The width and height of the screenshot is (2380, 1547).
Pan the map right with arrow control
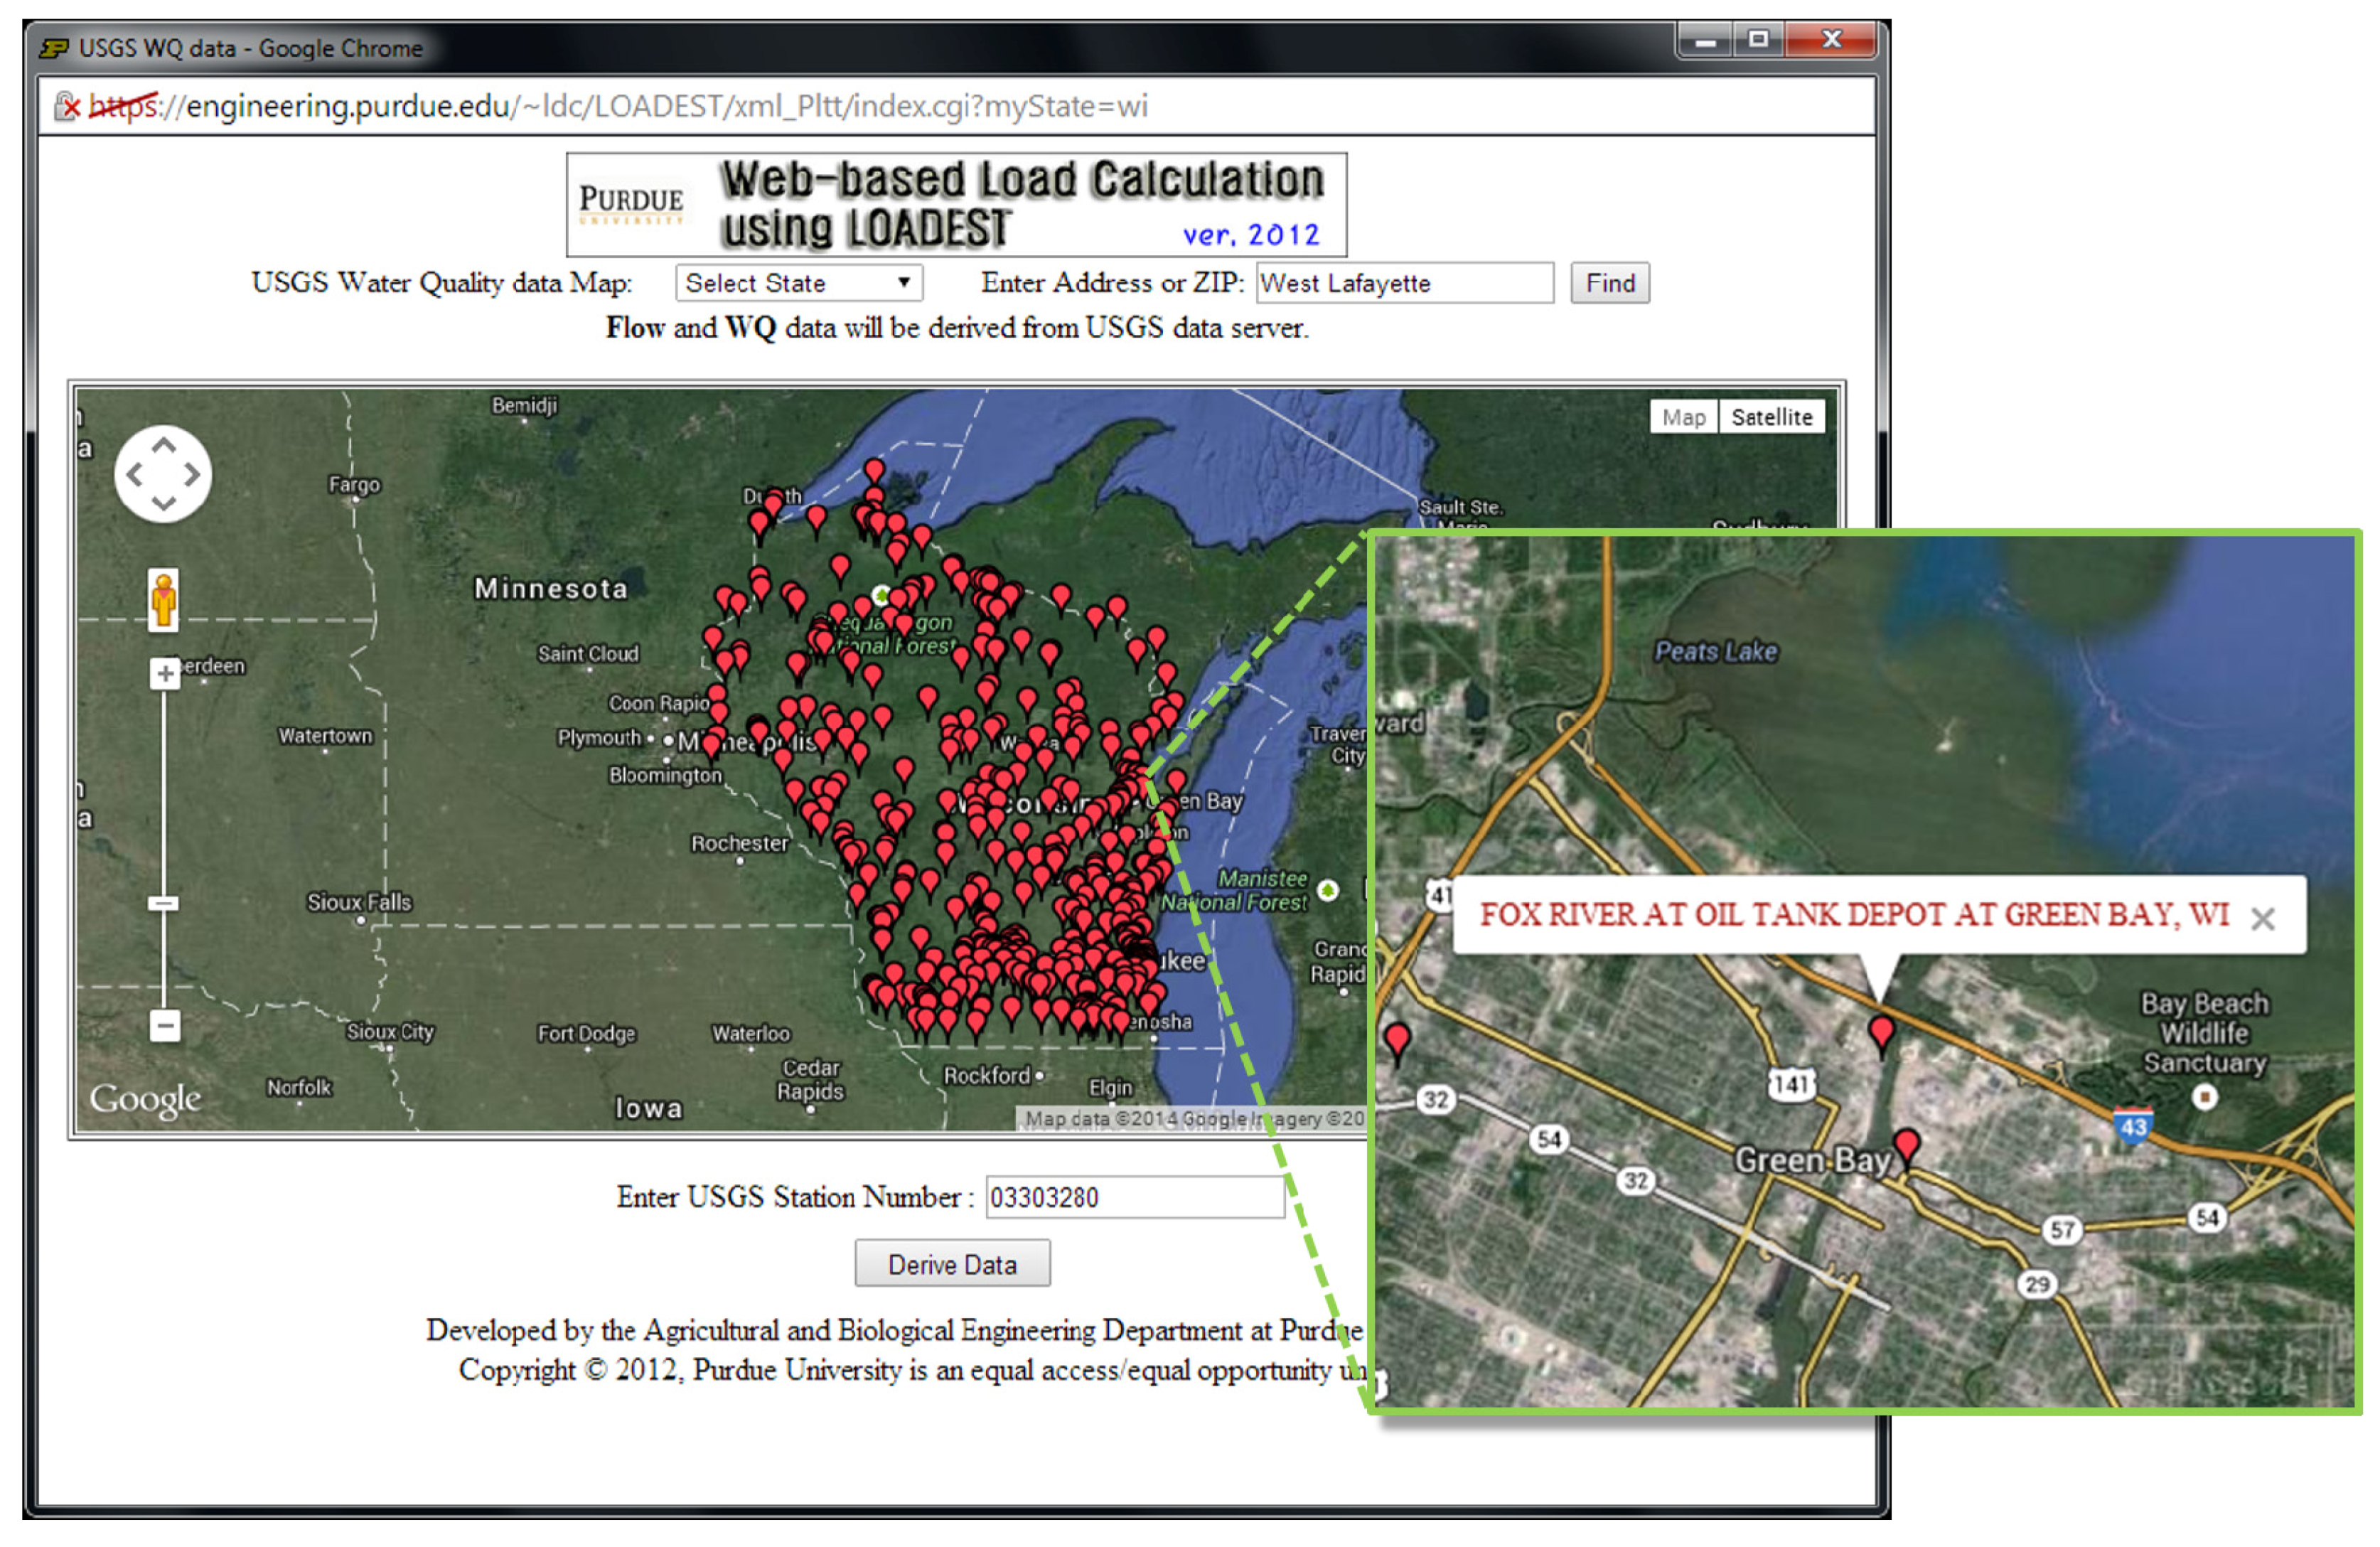point(192,475)
